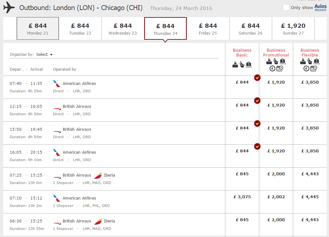This screenshot has width=329, height=237.
Task: Click the dropdown arrow next to Select
Action: point(51,55)
